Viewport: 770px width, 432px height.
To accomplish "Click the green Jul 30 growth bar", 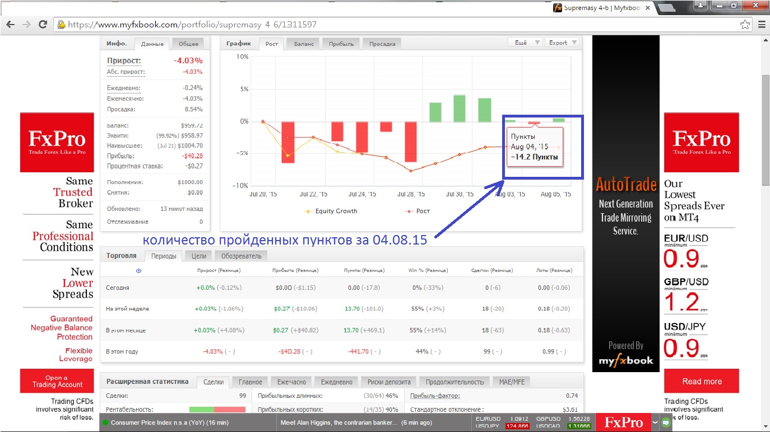I will [459, 108].
